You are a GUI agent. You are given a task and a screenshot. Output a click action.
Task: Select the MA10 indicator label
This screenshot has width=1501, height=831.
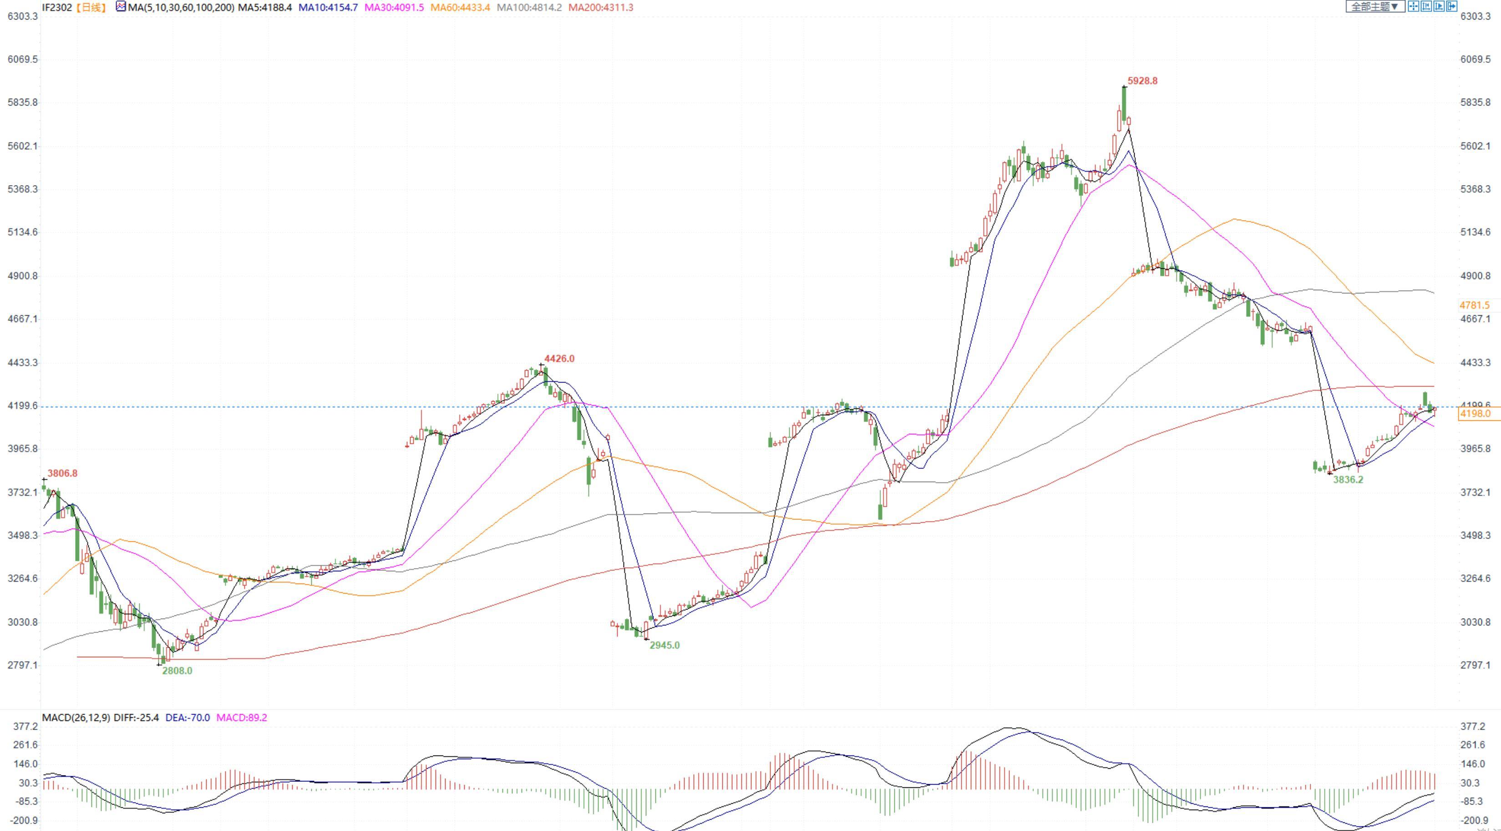point(328,8)
